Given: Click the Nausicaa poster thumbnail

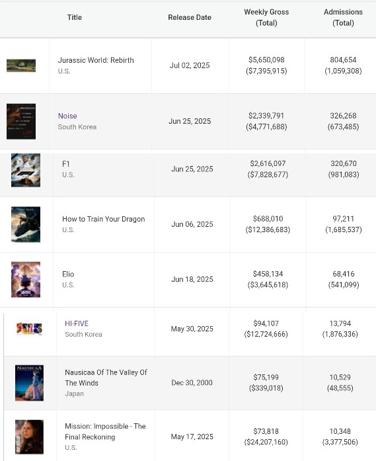Looking at the screenshot, I should (29, 383).
